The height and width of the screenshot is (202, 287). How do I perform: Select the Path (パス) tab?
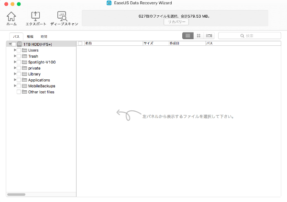point(16,37)
